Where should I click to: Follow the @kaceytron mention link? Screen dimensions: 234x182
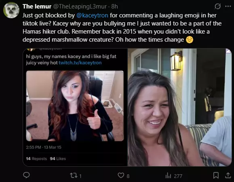pyautogui.click(x=92, y=15)
